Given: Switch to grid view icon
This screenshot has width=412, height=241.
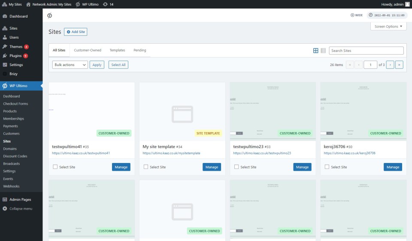Looking at the screenshot, I should coord(316,51).
